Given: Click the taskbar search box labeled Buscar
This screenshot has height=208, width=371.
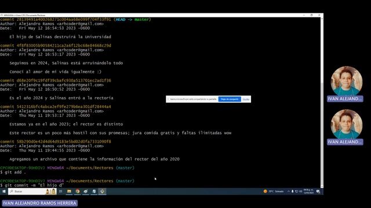Looking at the screenshot, I should pyautogui.click(x=32, y=191).
